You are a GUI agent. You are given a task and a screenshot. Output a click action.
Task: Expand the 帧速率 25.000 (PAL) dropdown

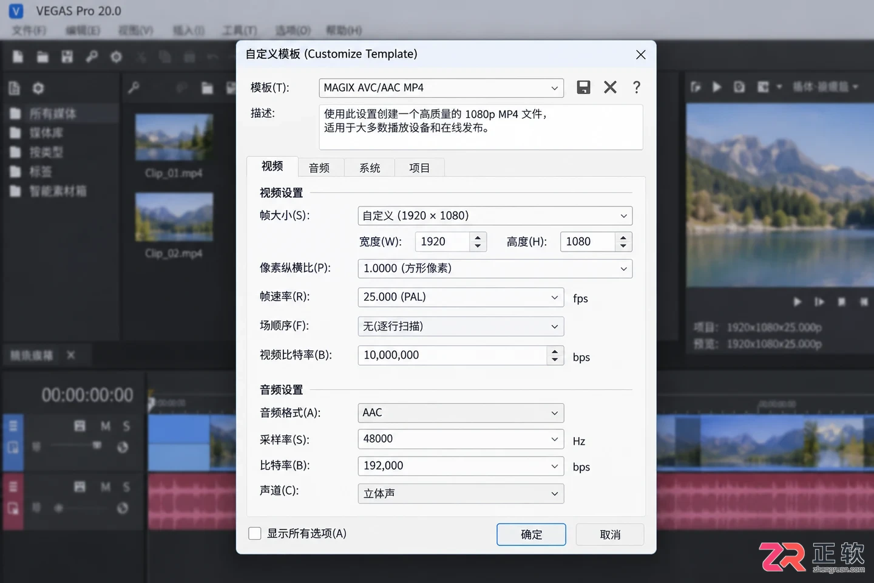click(x=461, y=297)
